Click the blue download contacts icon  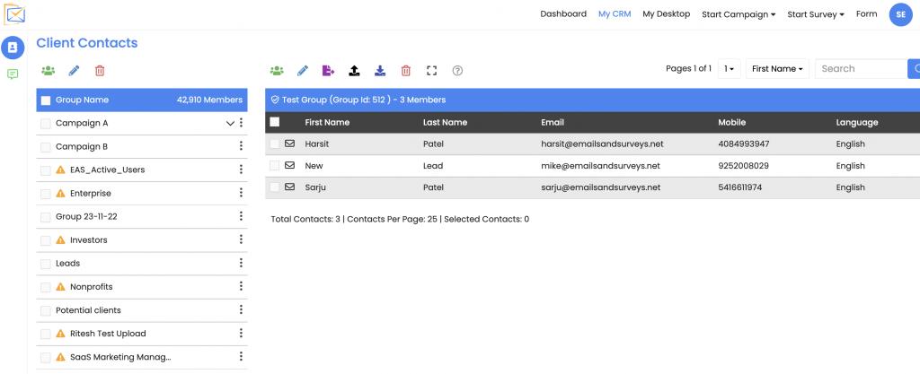pyautogui.click(x=380, y=70)
